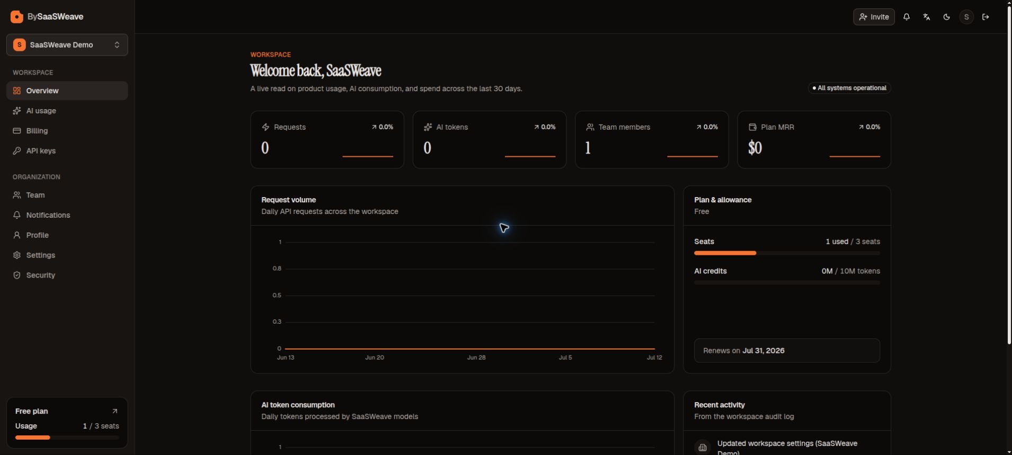The image size is (1012, 455).
Task: Open Profile from sidebar
Action: point(67,235)
